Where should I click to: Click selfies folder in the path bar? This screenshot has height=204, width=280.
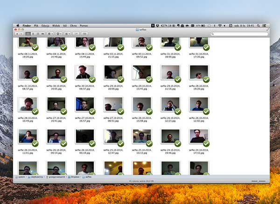[x=87, y=177]
